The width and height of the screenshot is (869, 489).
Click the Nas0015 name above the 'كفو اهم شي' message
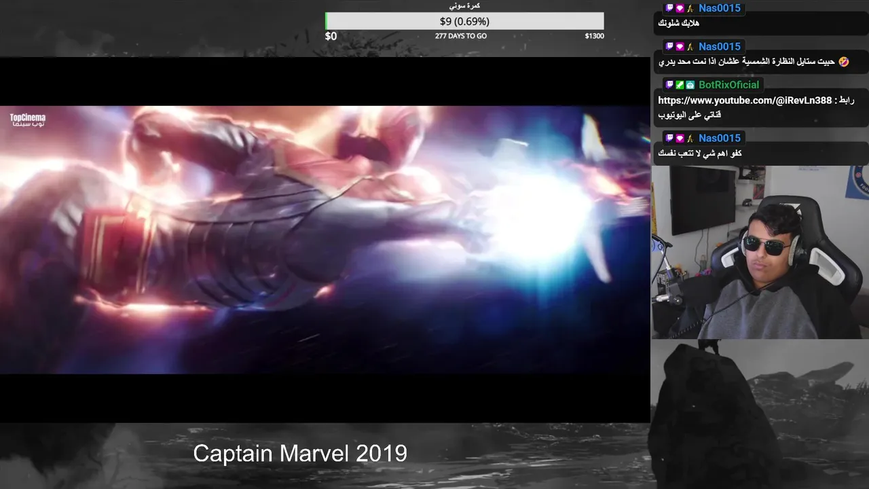point(720,138)
